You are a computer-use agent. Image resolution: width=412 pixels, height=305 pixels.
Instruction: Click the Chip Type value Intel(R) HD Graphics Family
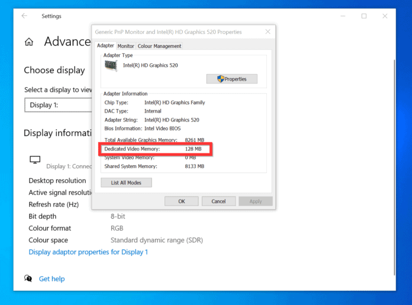point(175,102)
